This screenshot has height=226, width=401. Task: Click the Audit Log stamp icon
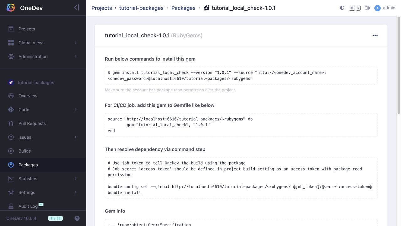click(x=11, y=206)
